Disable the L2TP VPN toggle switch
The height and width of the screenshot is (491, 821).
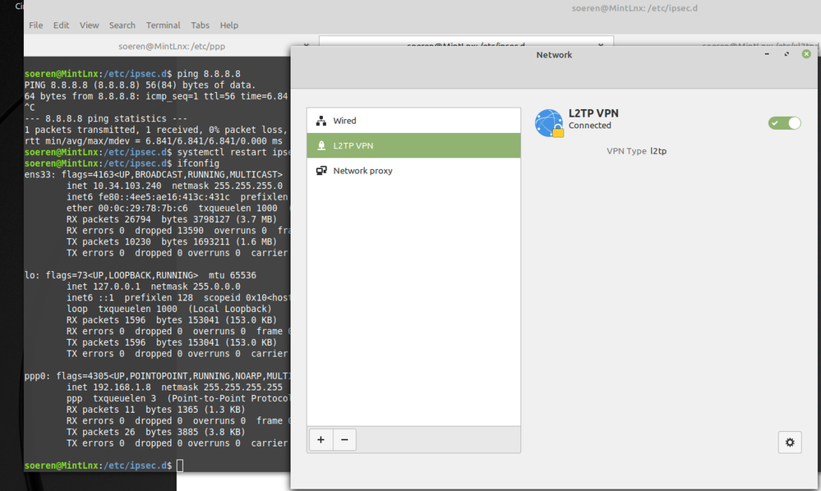pos(784,123)
